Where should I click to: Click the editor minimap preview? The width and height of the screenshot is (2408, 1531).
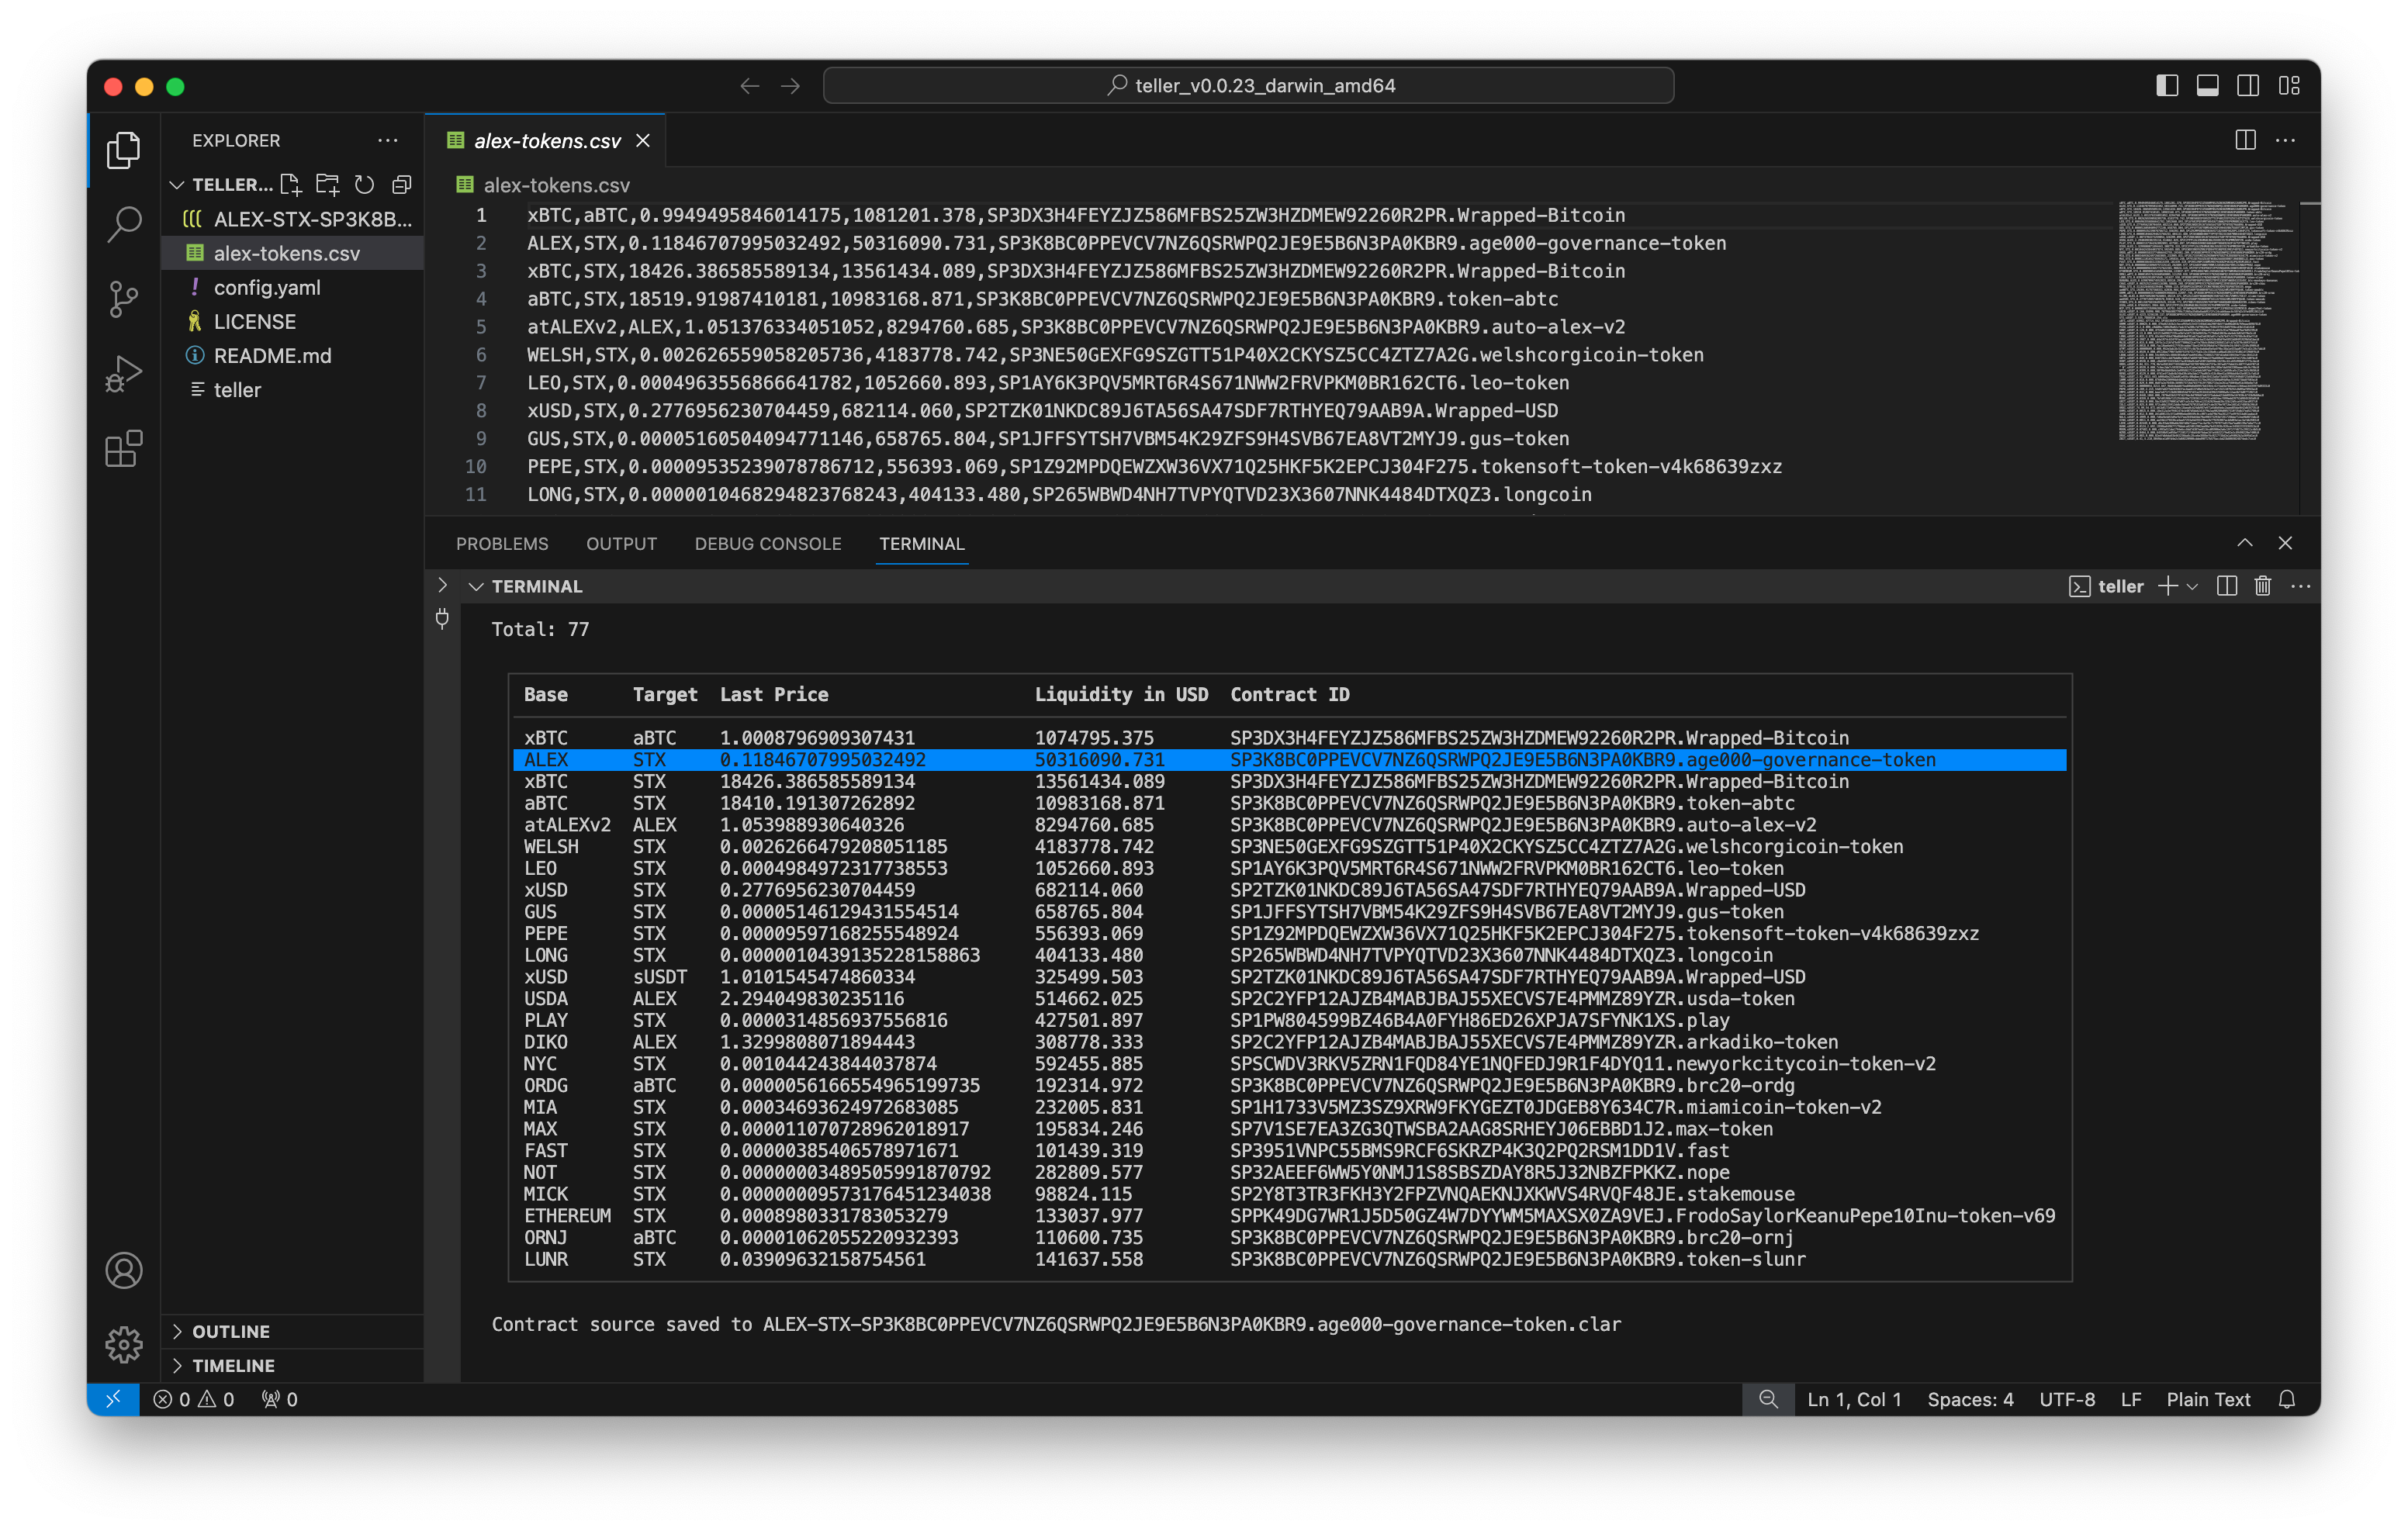coord(2200,320)
